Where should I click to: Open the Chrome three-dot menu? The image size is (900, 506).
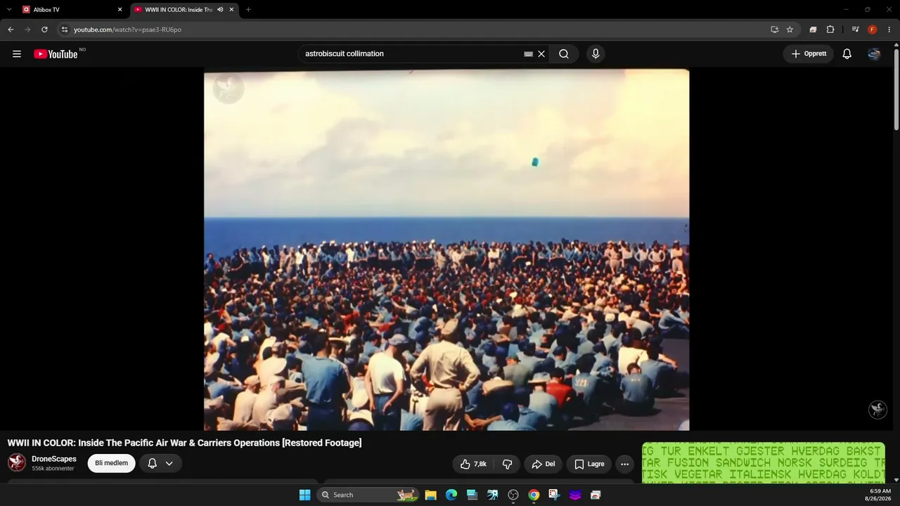tap(889, 30)
